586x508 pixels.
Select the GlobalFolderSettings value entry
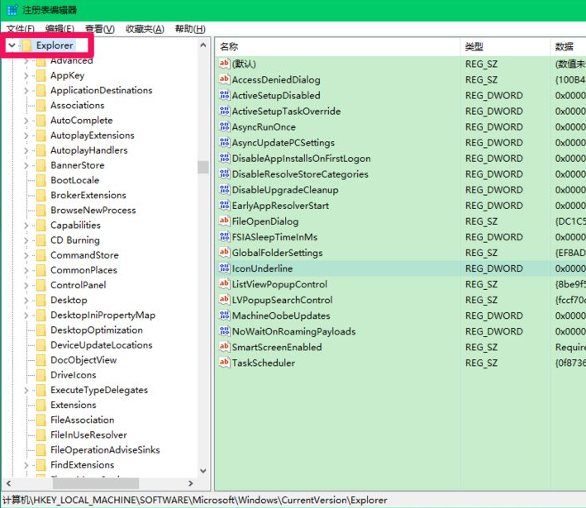pos(277,253)
